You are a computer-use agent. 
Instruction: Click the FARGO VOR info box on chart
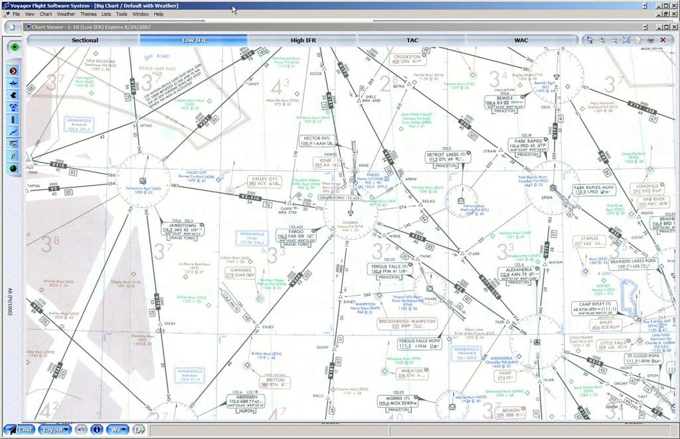click(297, 236)
